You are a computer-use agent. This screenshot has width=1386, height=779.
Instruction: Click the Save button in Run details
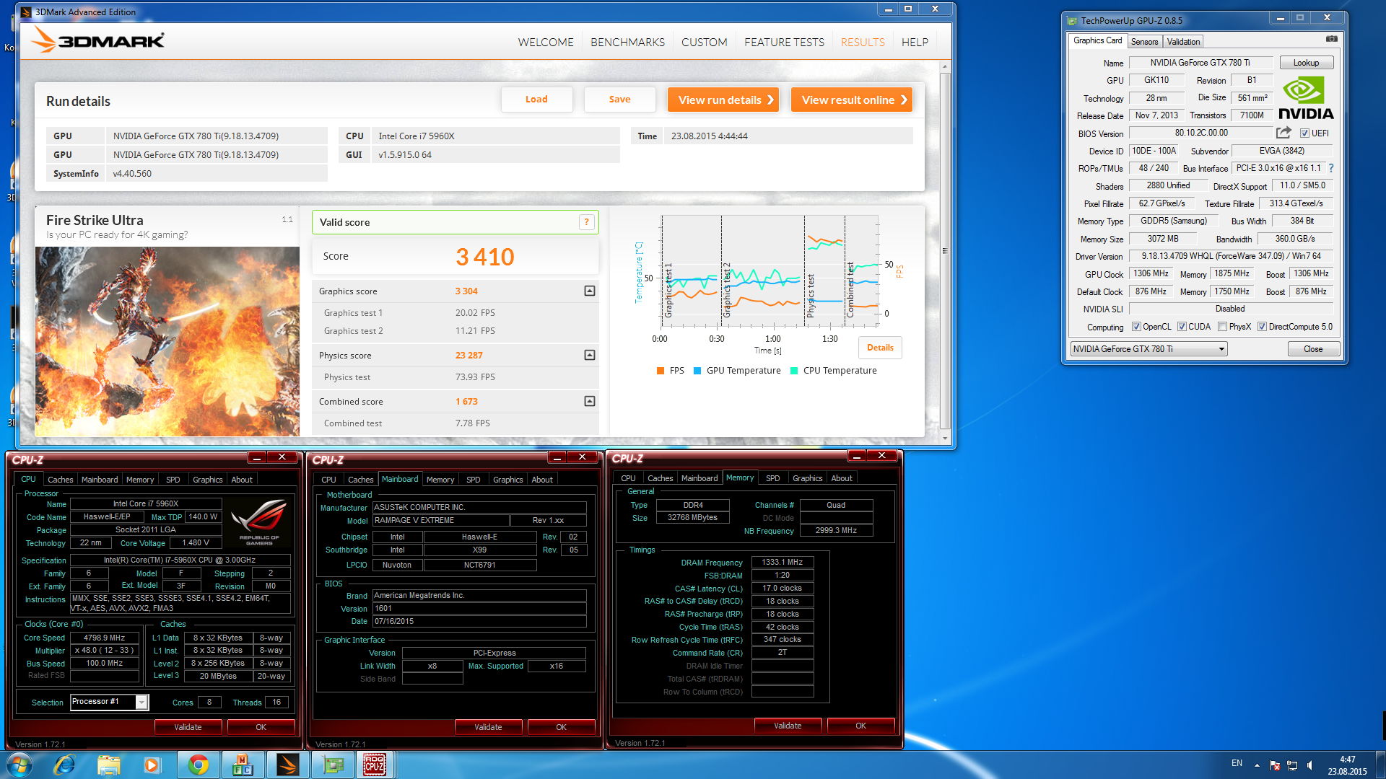[619, 100]
